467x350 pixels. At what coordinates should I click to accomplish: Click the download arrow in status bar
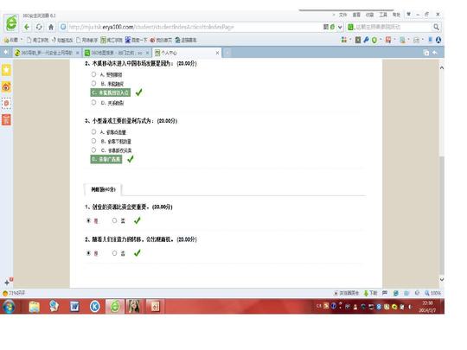coord(366,293)
